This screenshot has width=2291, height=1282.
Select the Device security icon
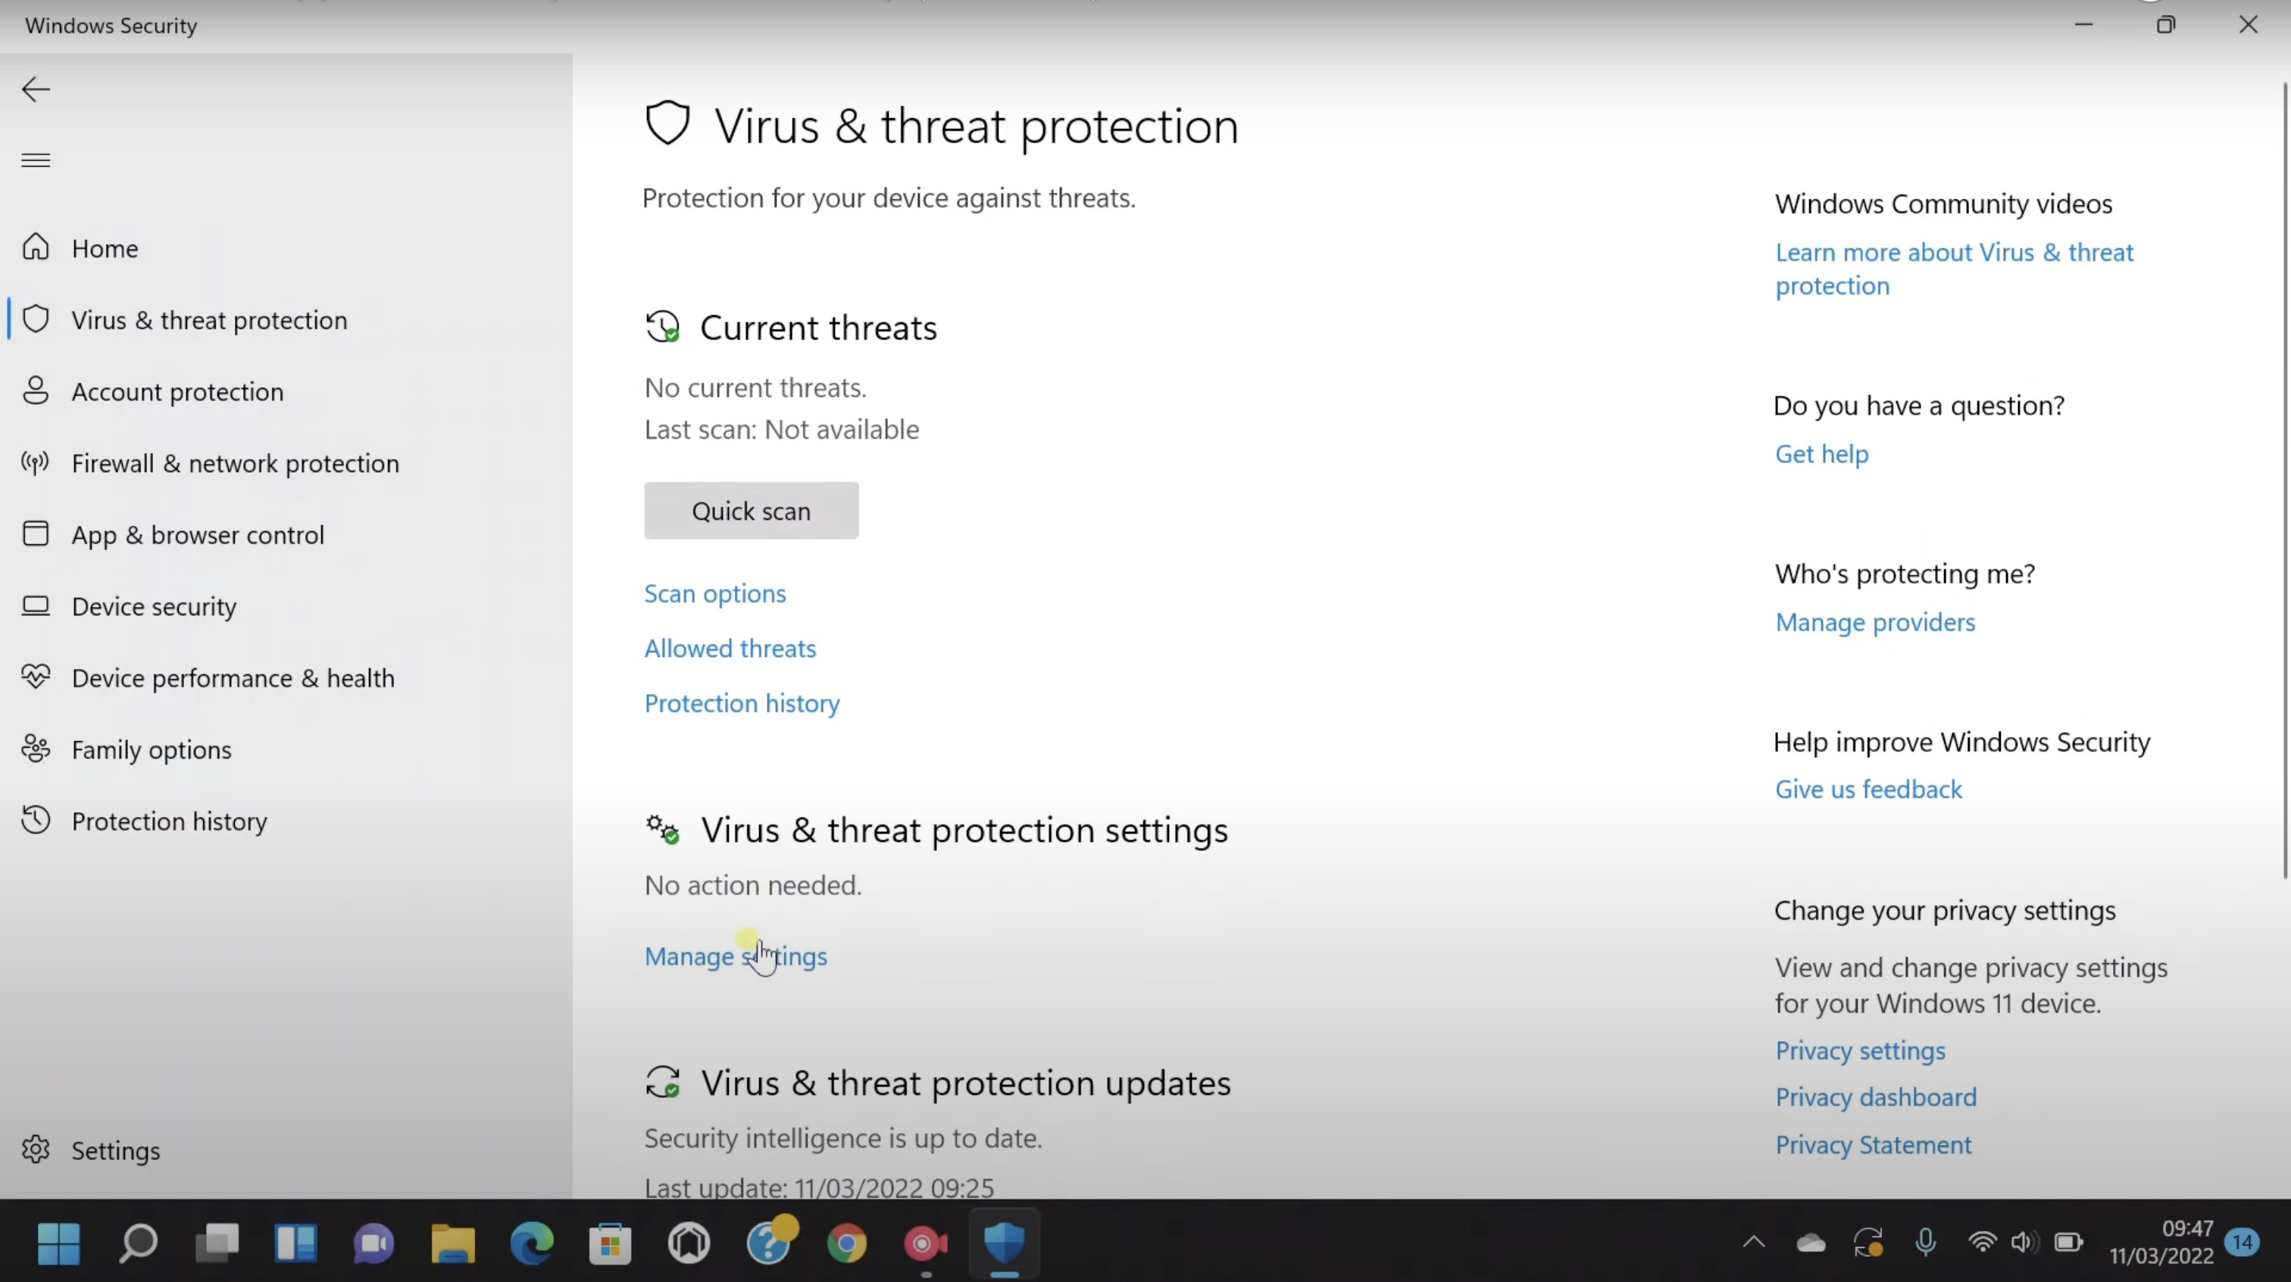click(x=36, y=607)
